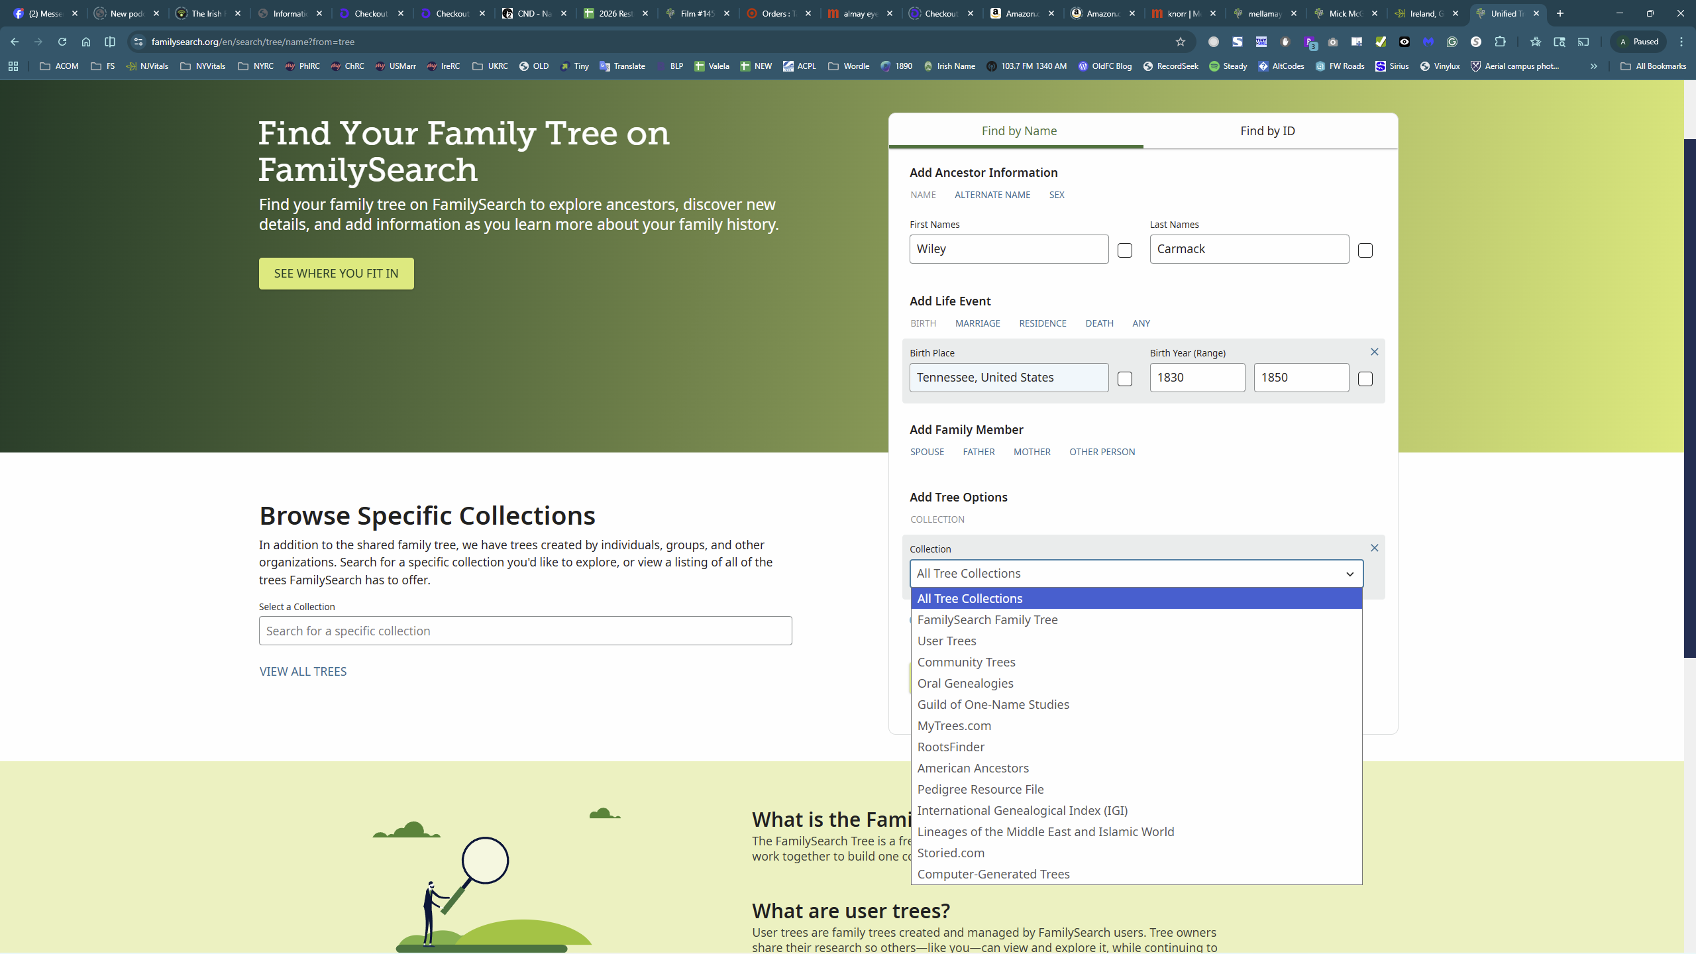This screenshot has width=1696, height=954.
Task: Open the Valela bookmark
Action: click(712, 66)
